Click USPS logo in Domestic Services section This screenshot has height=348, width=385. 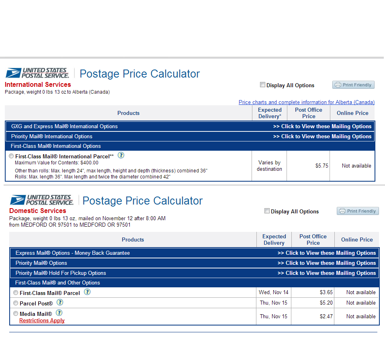(42, 200)
